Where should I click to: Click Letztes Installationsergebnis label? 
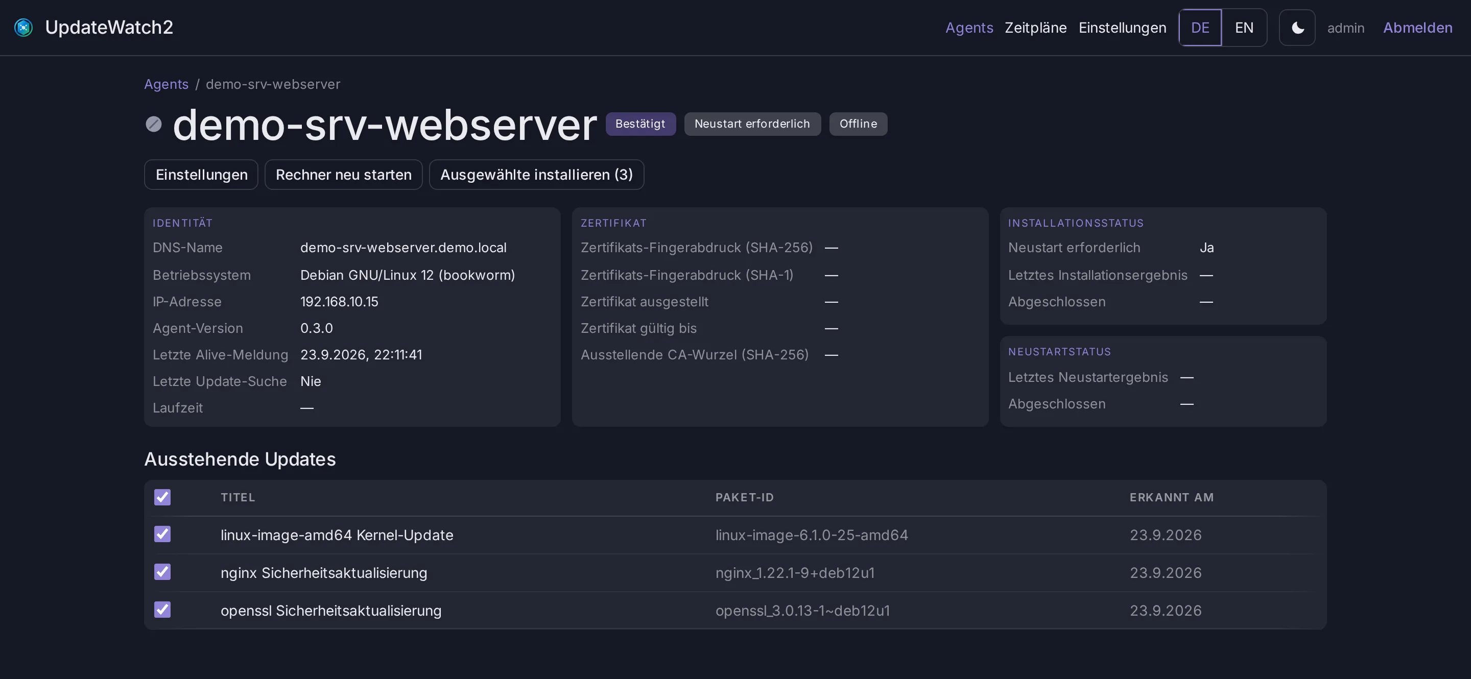(x=1098, y=275)
